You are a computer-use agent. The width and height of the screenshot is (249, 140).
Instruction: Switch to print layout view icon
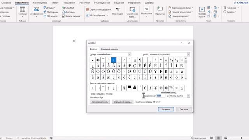(219, 138)
